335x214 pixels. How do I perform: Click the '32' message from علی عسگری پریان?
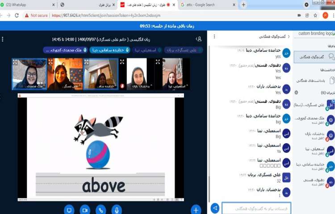coord(278,181)
